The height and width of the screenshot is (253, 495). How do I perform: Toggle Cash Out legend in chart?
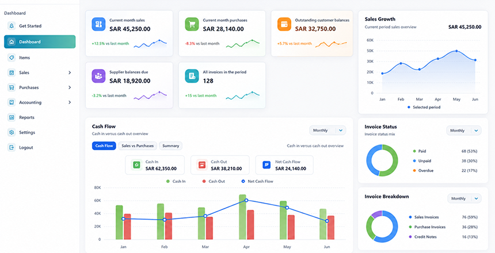[x=213, y=181]
